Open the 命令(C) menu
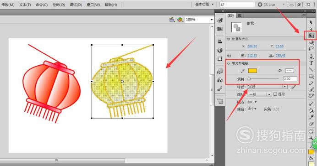 pos(42,5)
